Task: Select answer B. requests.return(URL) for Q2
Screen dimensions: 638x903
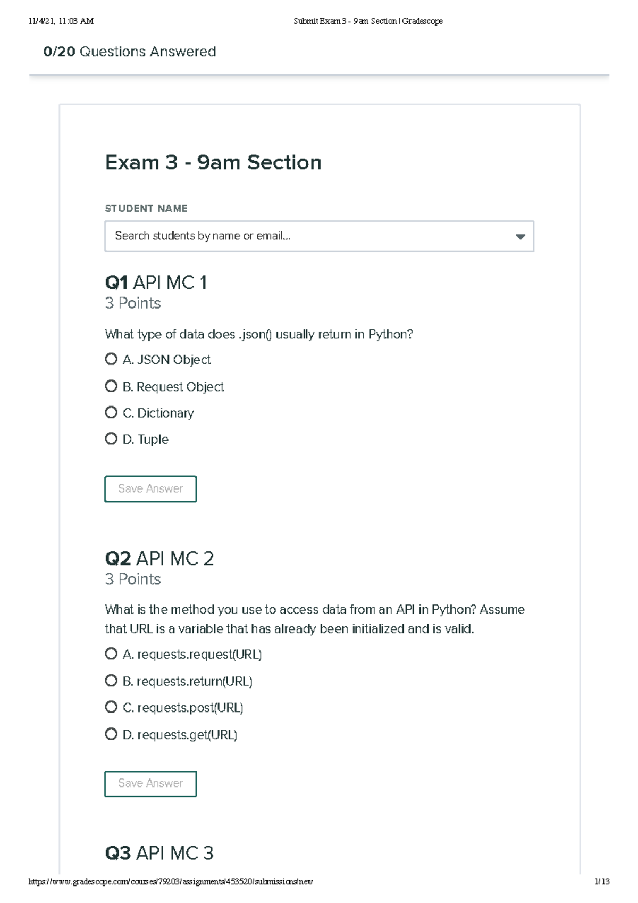Action: tap(111, 681)
